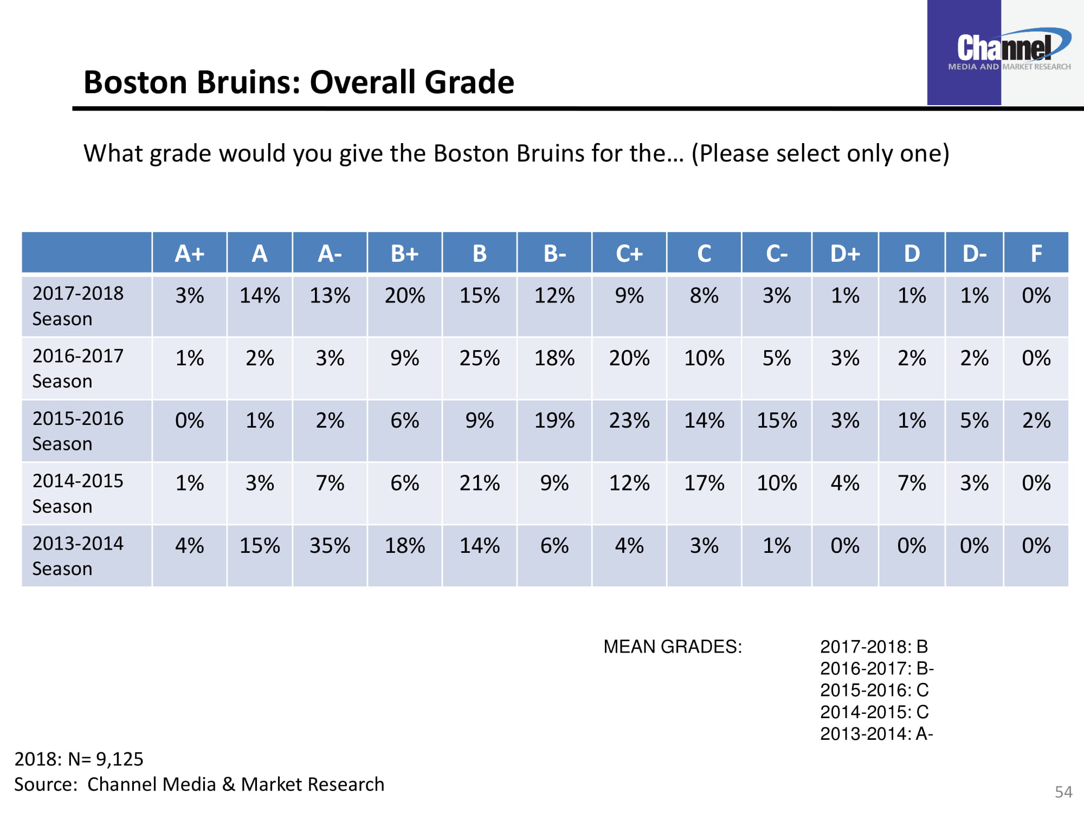
Task: Click the A+ column header
Action: (x=190, y=253)
